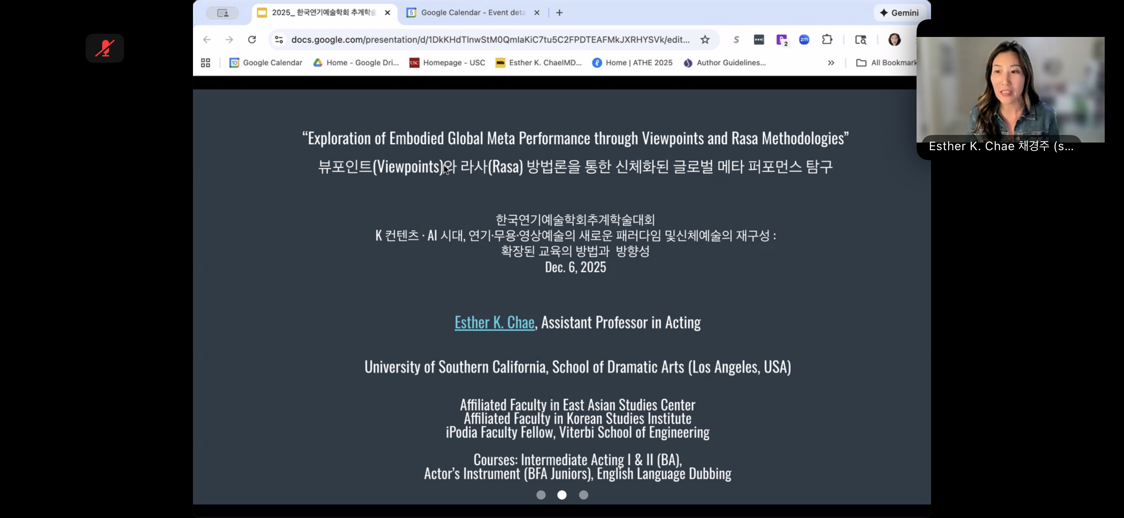Screen dimensions: 1124x518
Task: Open the tab switcher button at top left
Action: (x=223, y=12)
